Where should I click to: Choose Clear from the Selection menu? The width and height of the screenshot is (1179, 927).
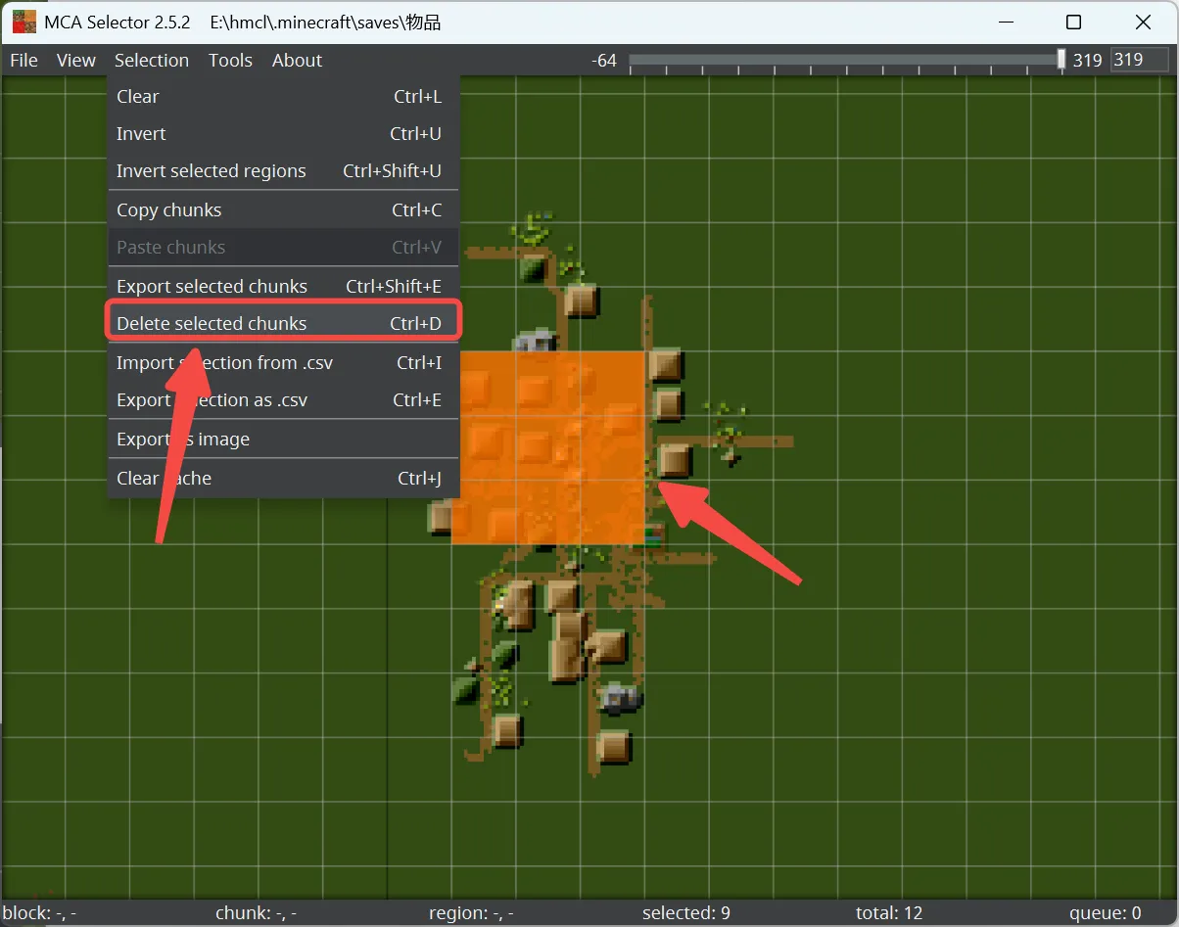tap(283, 96)
